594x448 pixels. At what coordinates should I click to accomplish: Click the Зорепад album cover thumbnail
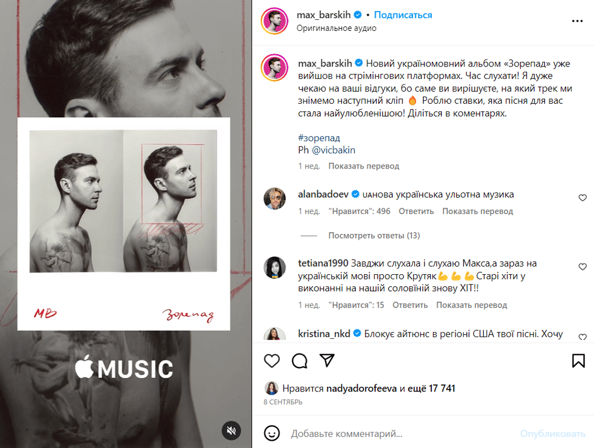tap(123, 224)
